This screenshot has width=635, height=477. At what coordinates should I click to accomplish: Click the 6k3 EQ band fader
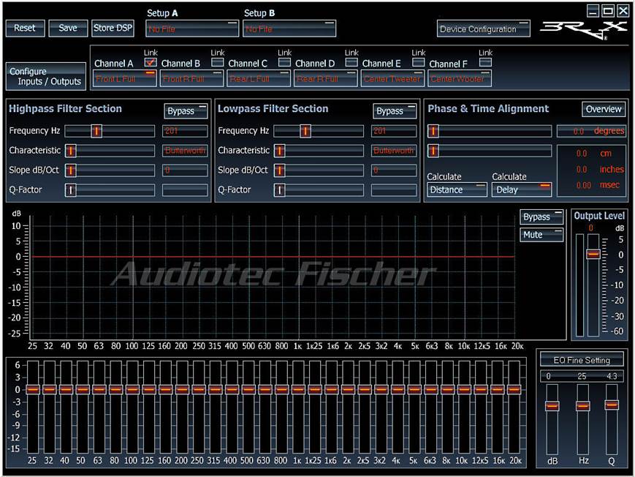[x=431, y=389]
